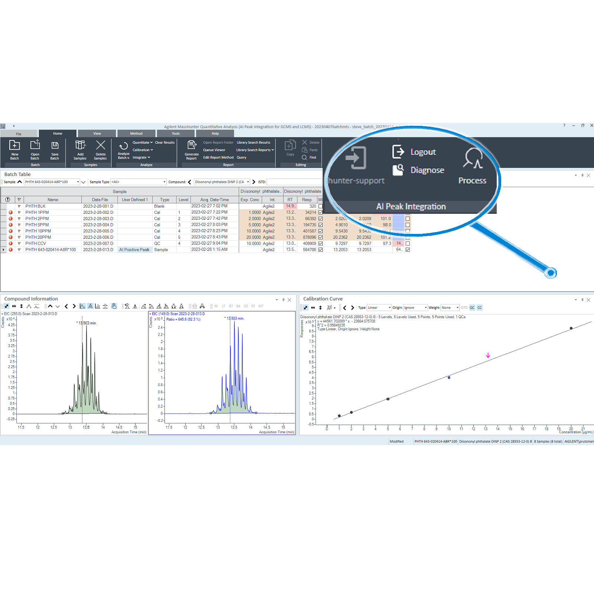Click the Data File column header
Image resolution: width=594 pixels, height=594 pixels.
click(x=100, y=200)
